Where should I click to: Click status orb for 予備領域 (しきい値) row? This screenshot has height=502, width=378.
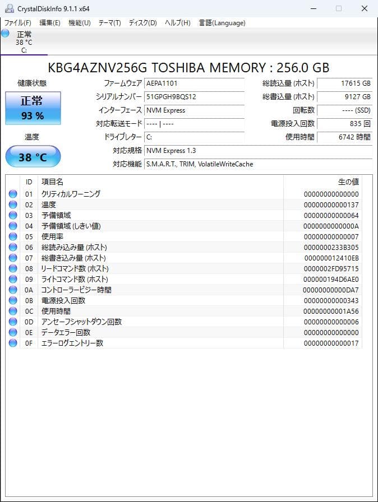tap(13, 226)
